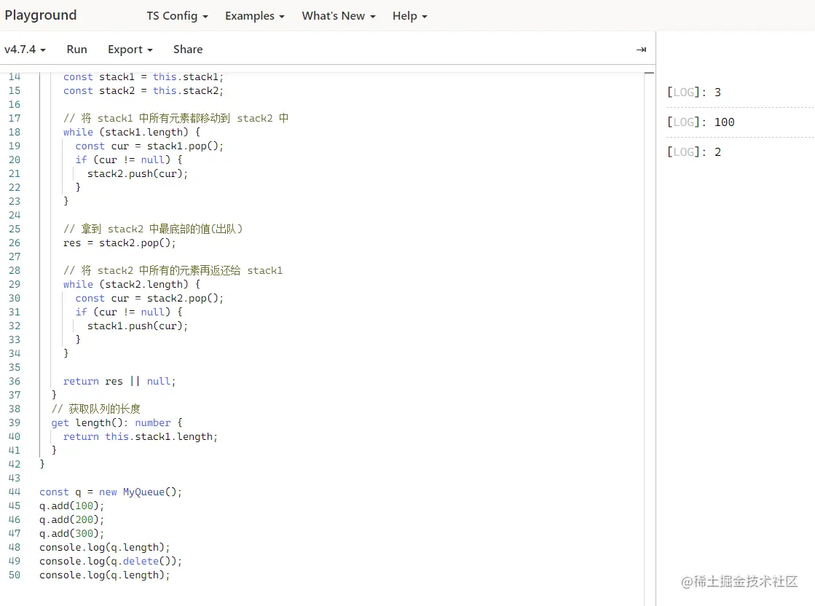815x606 pixels.
Task: Click the '[LOG]: 100' output entry
Action: click(x=701, y=122)
